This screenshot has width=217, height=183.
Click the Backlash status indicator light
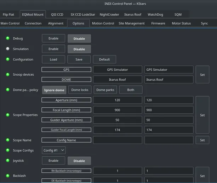click(x=8, y=176)
